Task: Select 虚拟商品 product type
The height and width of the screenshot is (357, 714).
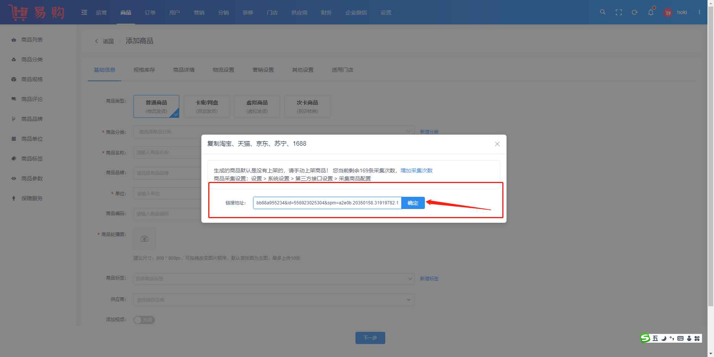Action: (x=257, y=106)
